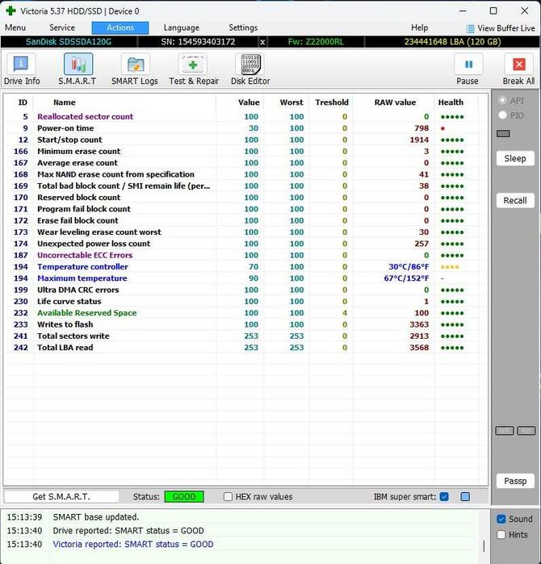Select the Unexpected power loss count row
541x564 pixels.
coord(245,244)
